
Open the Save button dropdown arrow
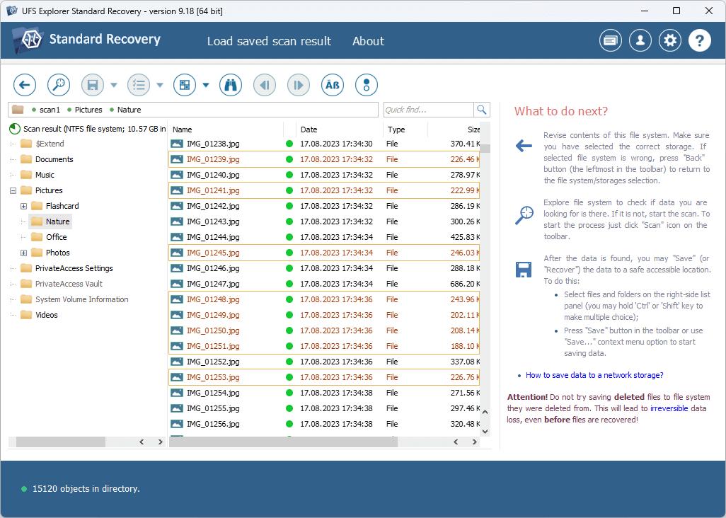pyautogui.click(x=114, y=85)
